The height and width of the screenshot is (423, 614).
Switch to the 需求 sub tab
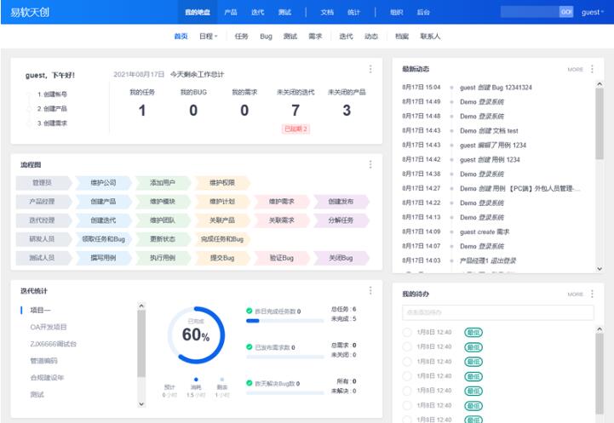click(x=315, y=37)
